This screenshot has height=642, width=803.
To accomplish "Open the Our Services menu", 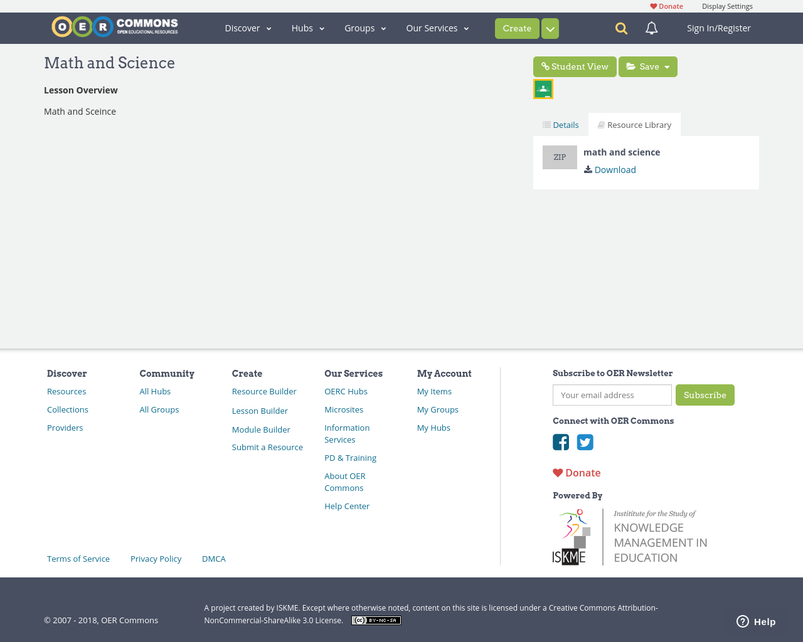I will (x=437, y=28).
